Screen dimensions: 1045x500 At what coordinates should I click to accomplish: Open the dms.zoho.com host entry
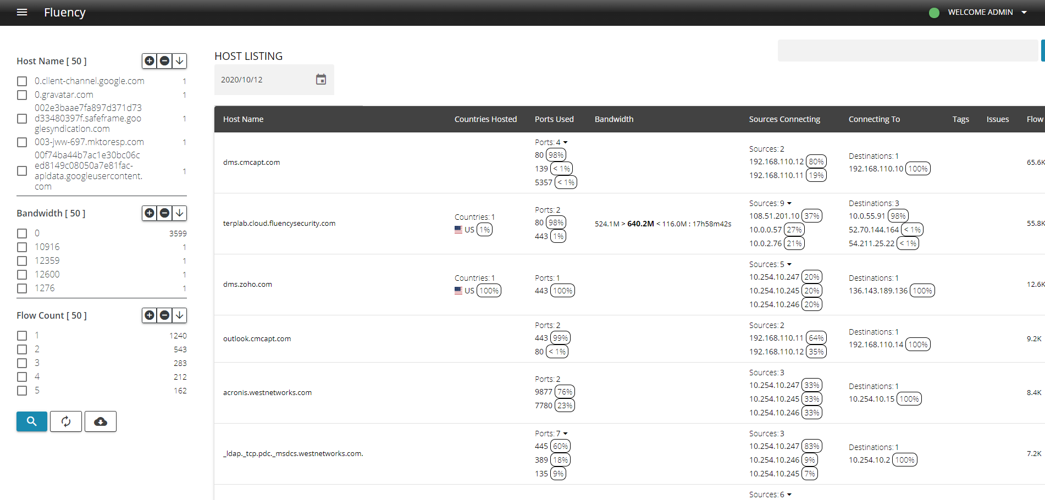click(x=247, y=285)
